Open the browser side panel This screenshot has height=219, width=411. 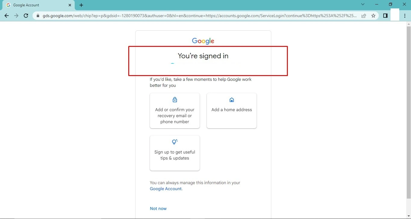click(x=385, y=16)
